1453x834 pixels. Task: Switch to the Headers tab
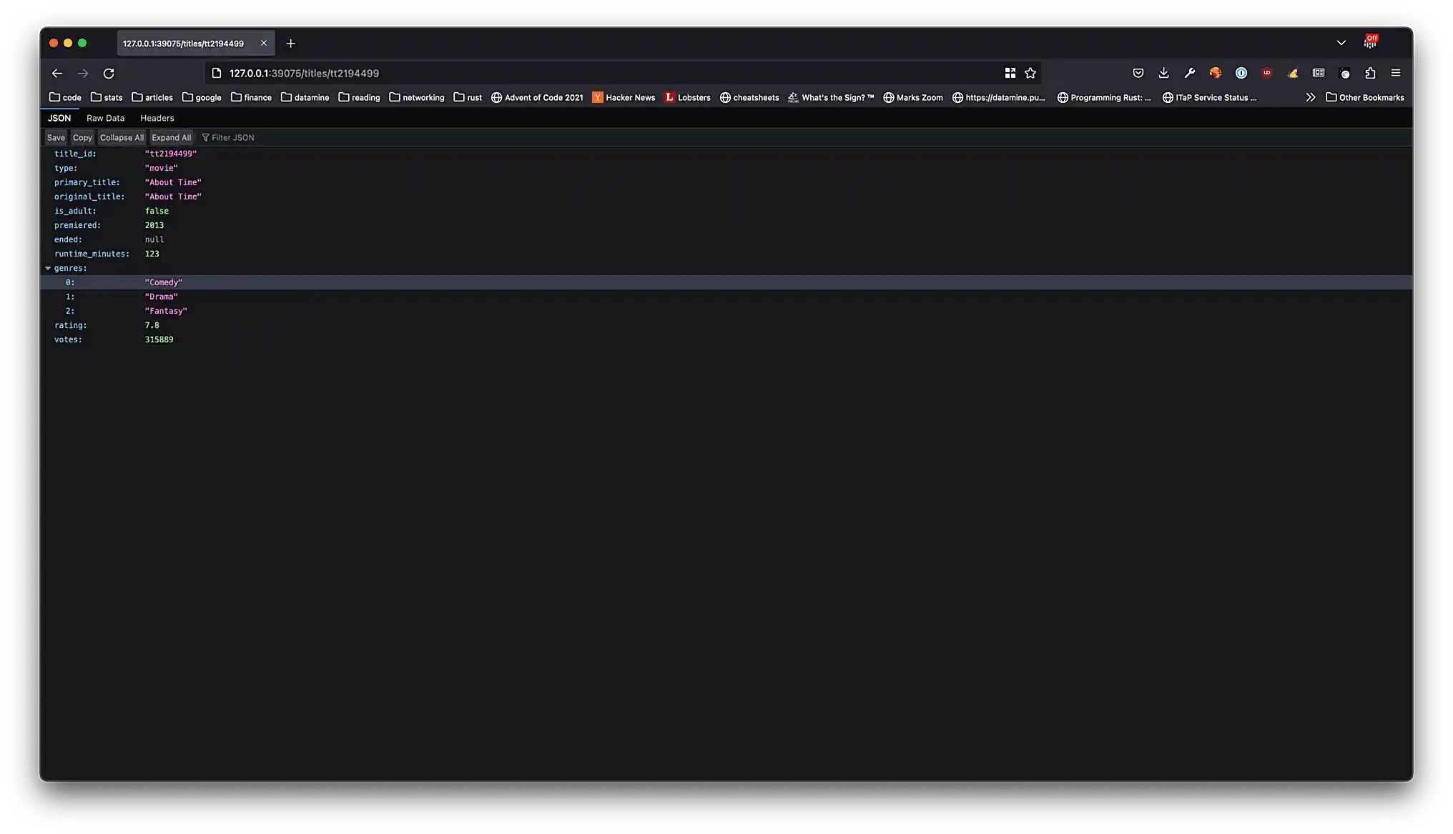(157, 118)
